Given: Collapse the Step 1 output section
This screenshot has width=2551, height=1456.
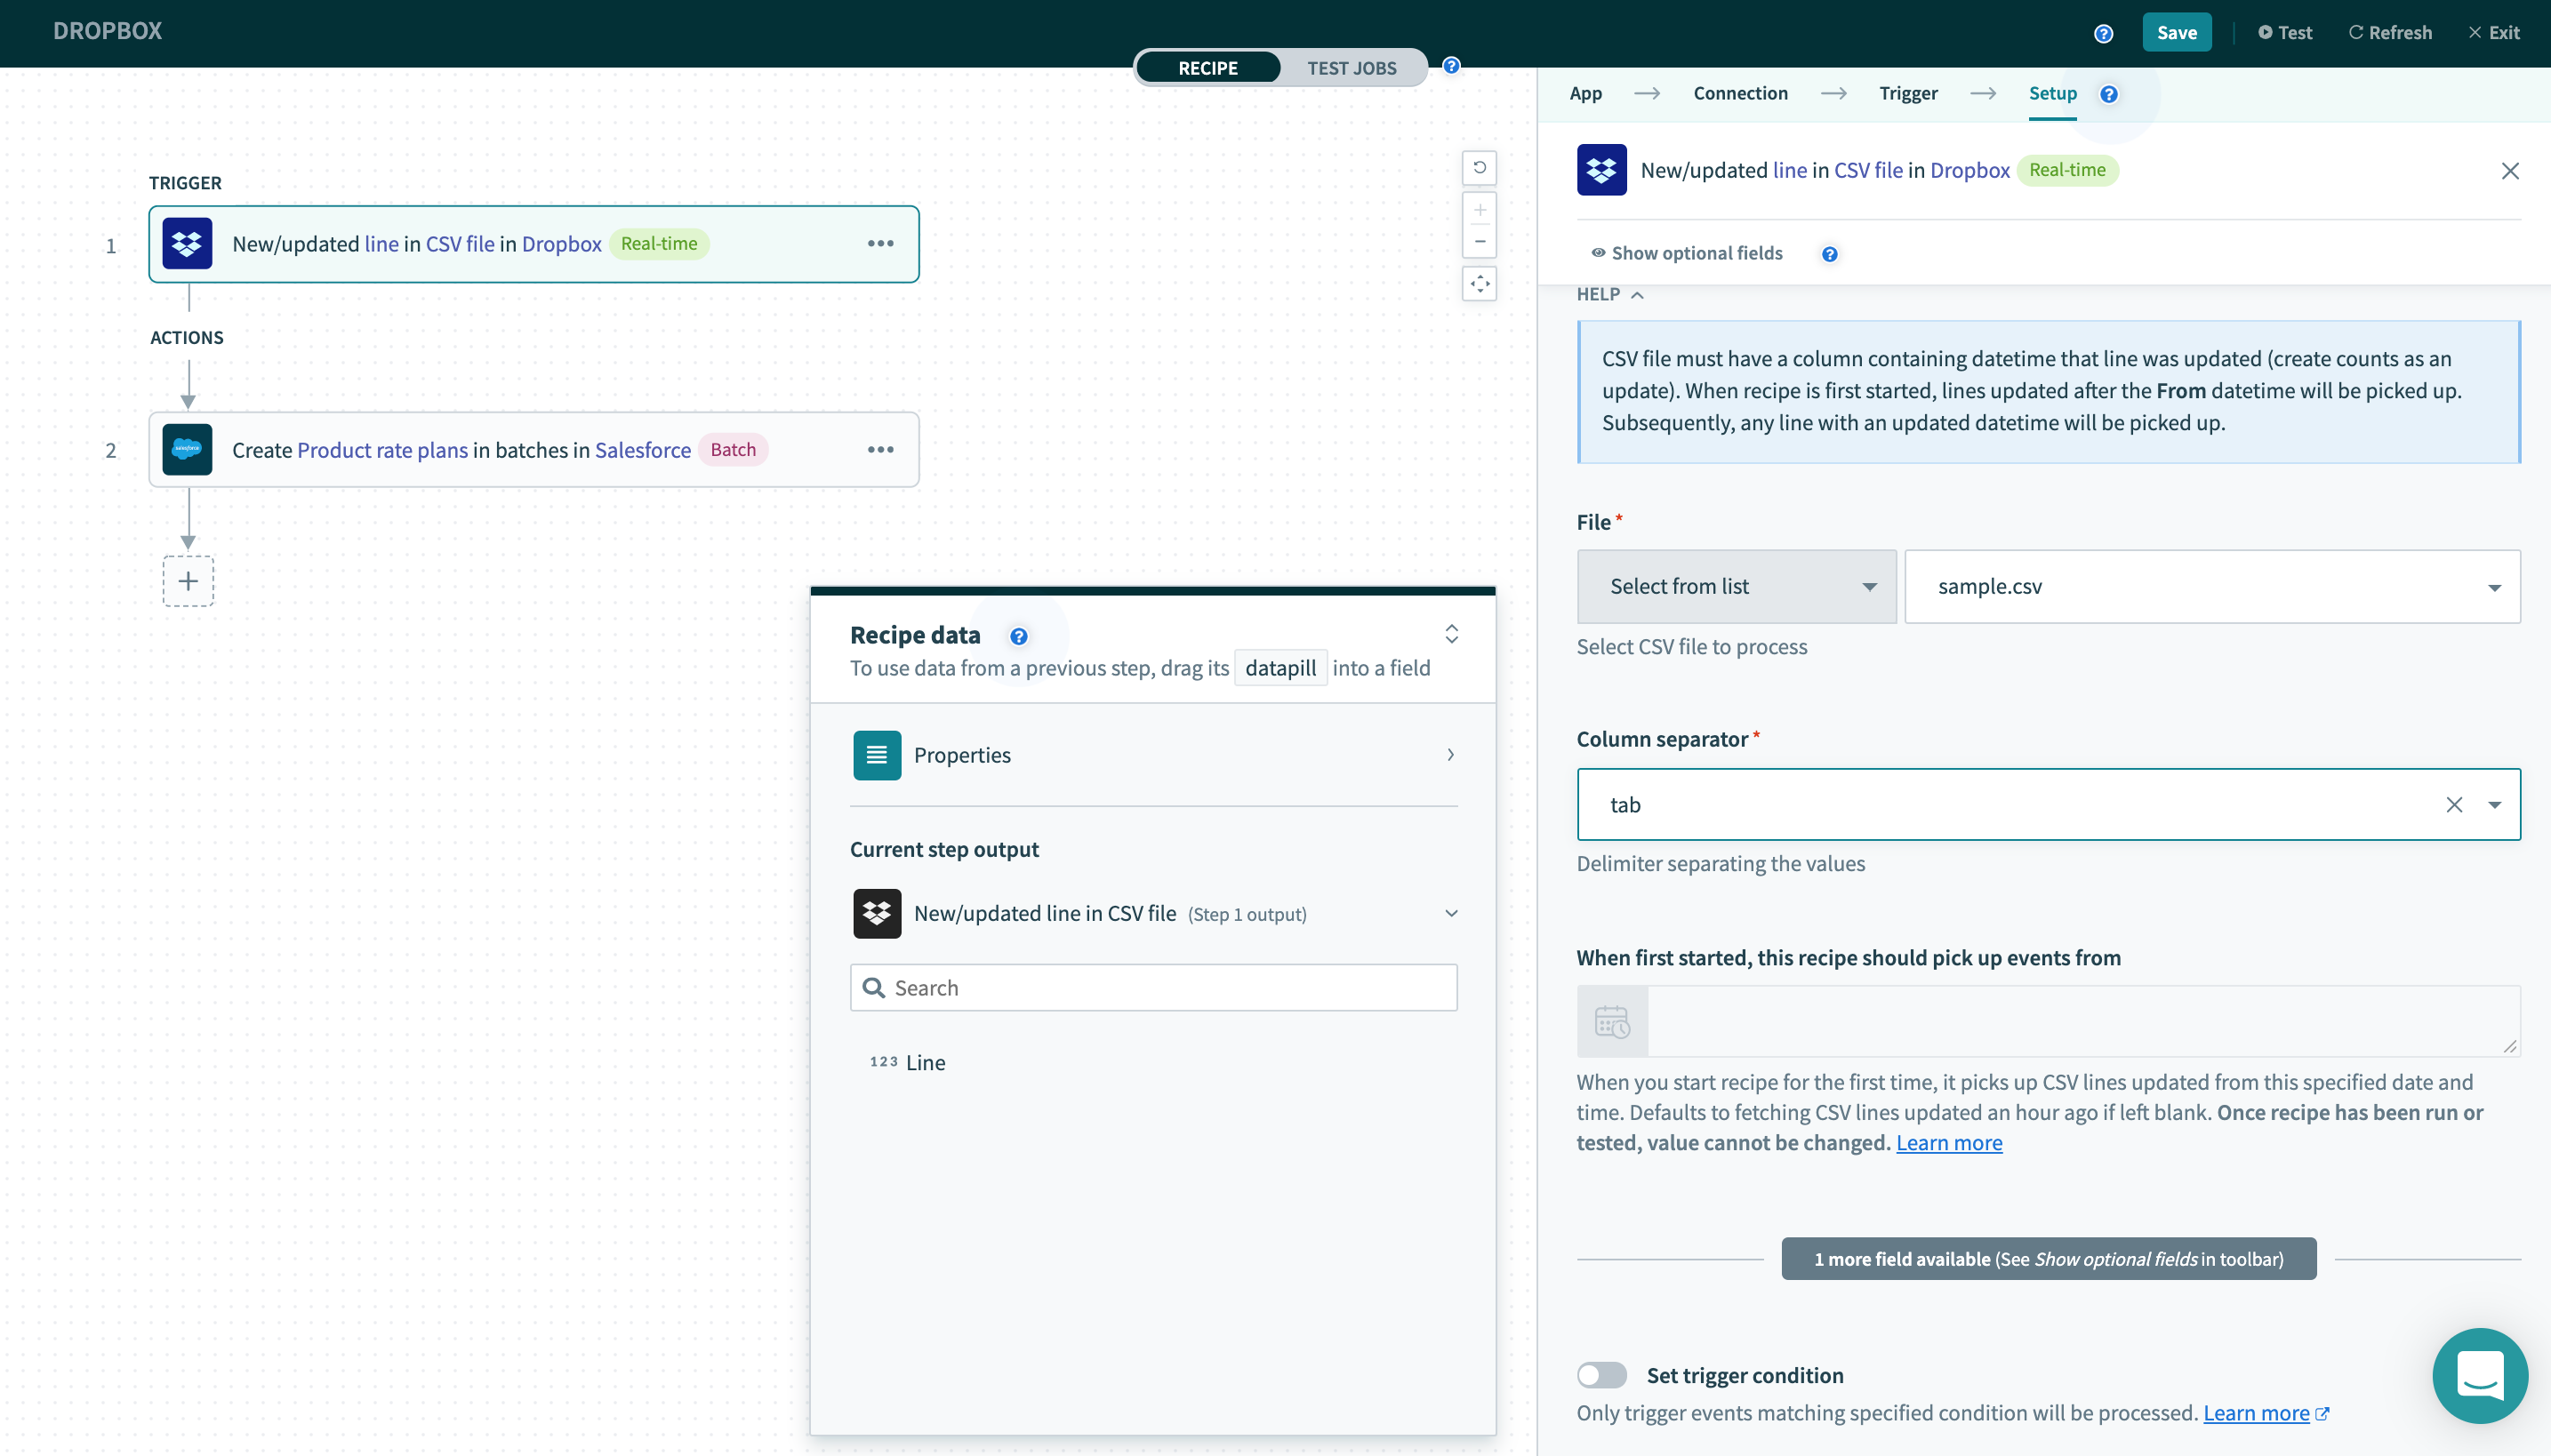Looking at the screenshot, I should [x=1451, y=913].
